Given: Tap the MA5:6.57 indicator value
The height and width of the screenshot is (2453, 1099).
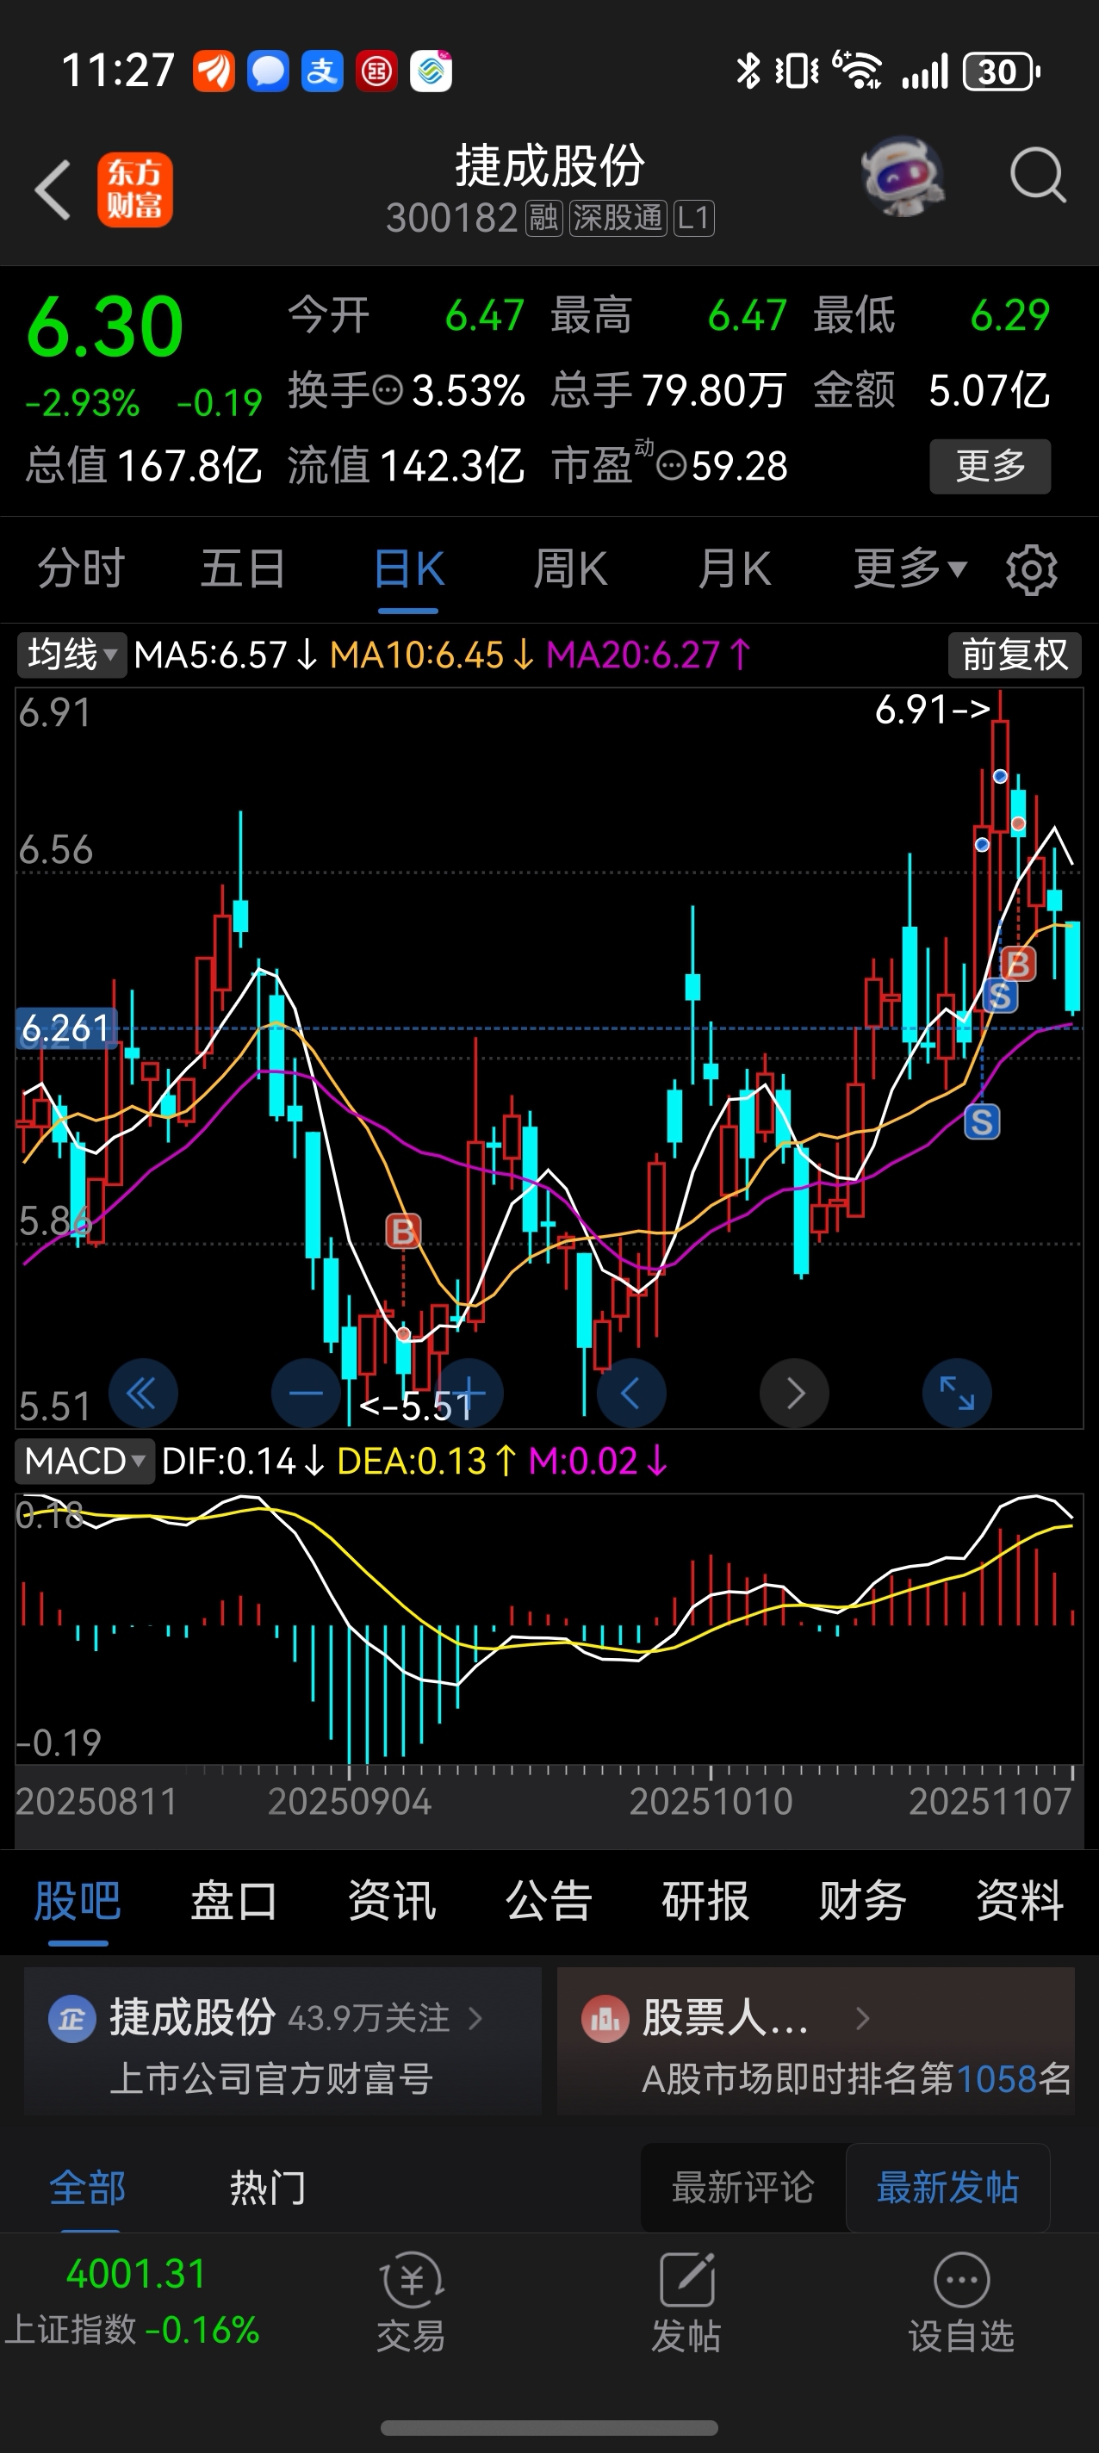Looking at the screenshot, I should [x=226, y=655].
